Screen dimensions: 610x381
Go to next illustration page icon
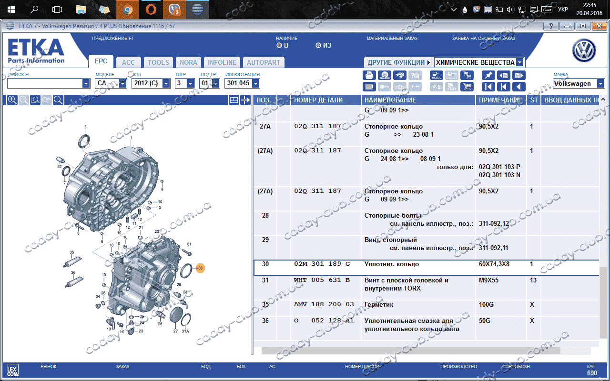tap(519, 75)
